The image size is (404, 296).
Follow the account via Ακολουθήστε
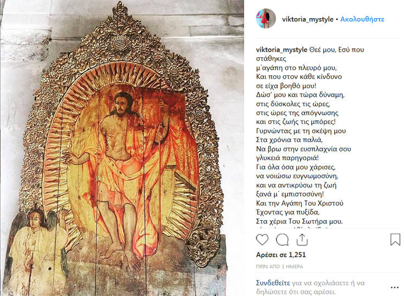coord(362,19)
